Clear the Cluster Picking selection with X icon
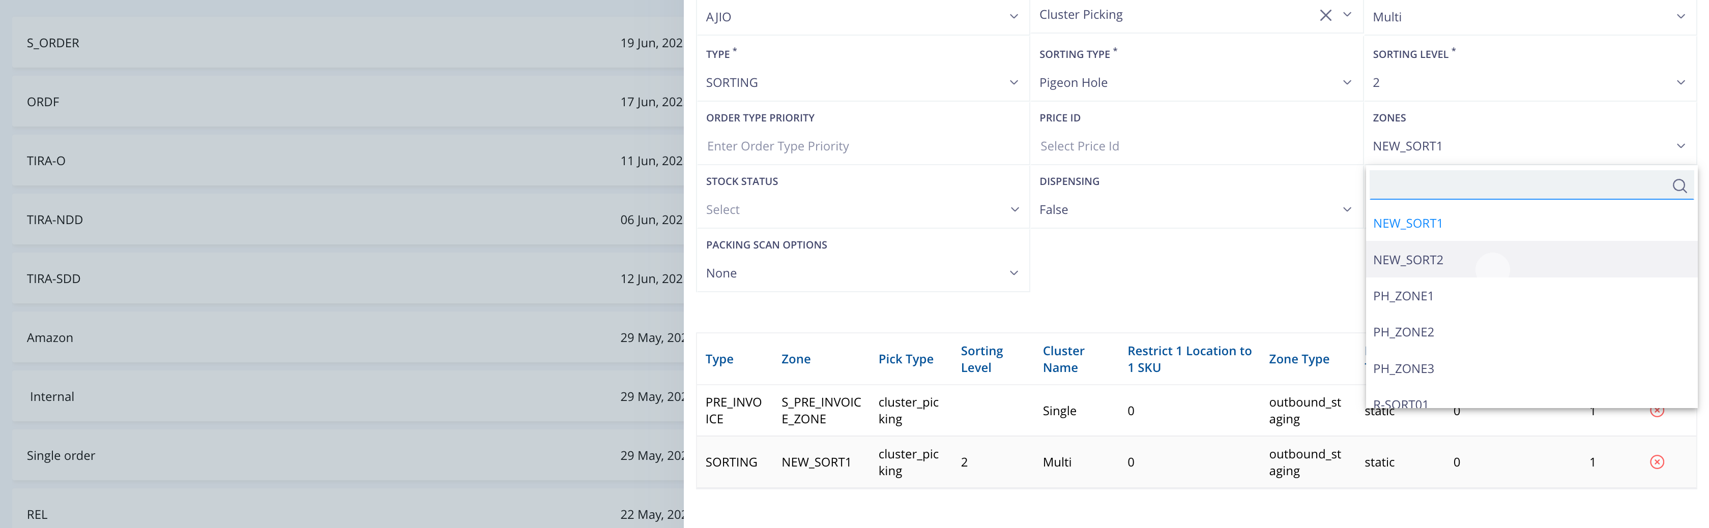The height and width of the screenshot is (528, 1709). coord(1325,15)
